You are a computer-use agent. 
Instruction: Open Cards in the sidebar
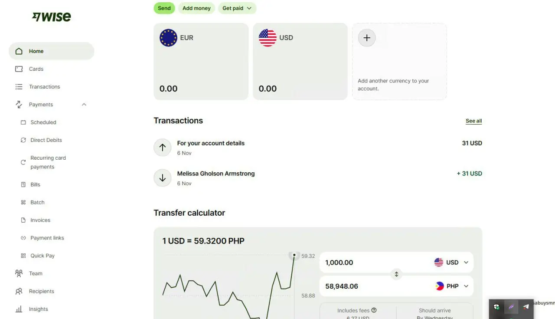coord(36,69)
